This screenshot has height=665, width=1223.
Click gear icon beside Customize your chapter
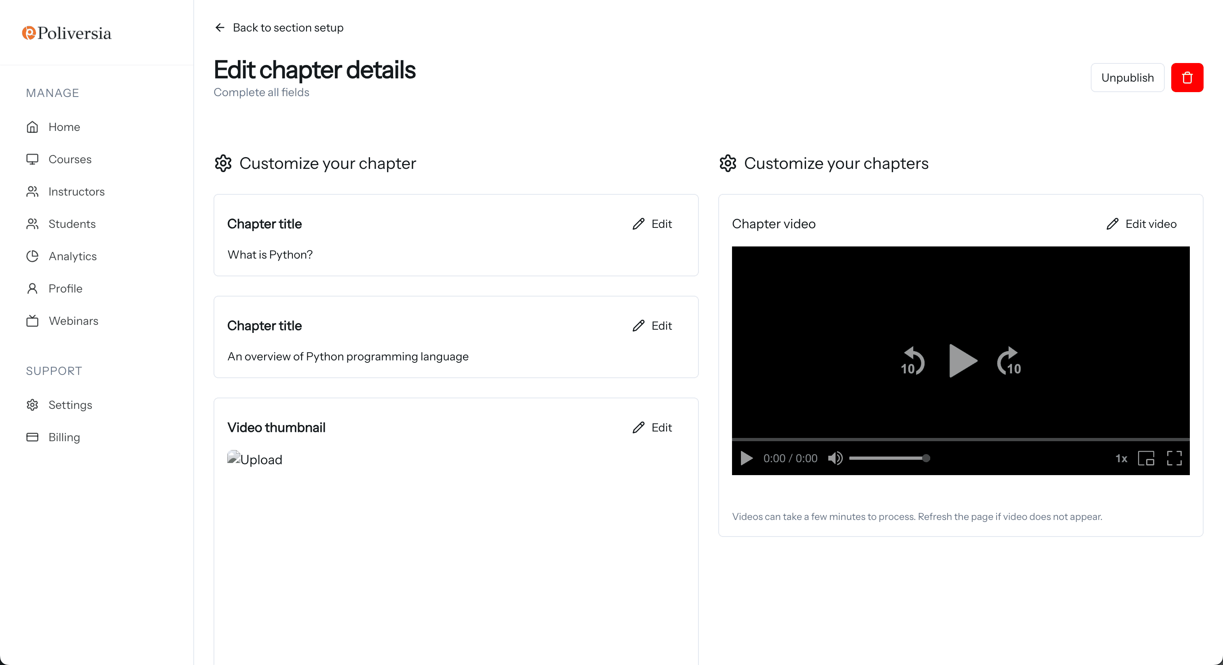coord(223,163)
